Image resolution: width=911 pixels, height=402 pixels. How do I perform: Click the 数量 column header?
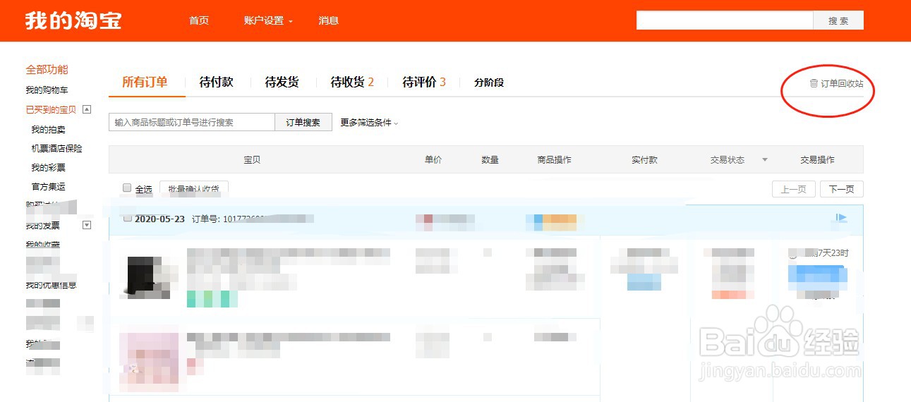click(490, 160)
